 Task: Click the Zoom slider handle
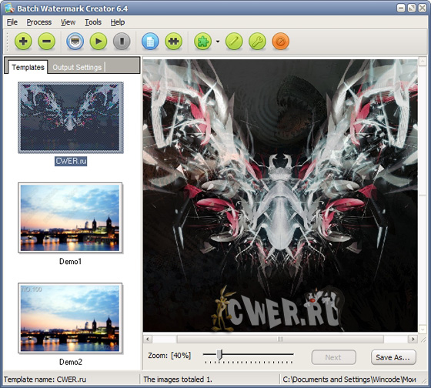pyautogui.click(x=219, y=355)
